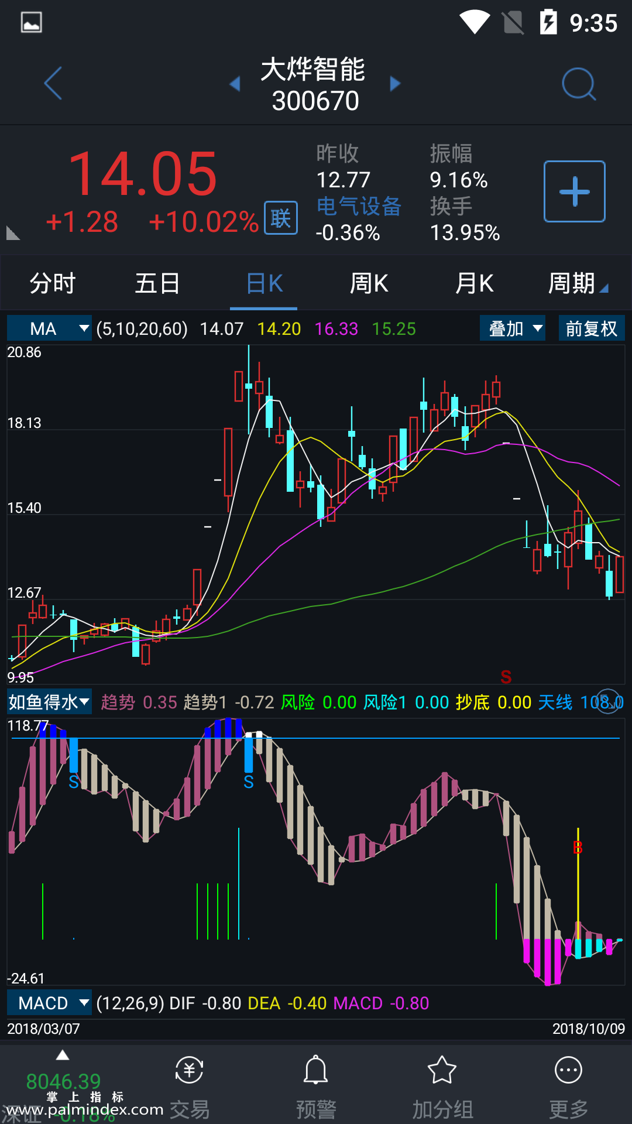Tap the back arrow icon
The image size is (632, 1124).
click(53, 83)
